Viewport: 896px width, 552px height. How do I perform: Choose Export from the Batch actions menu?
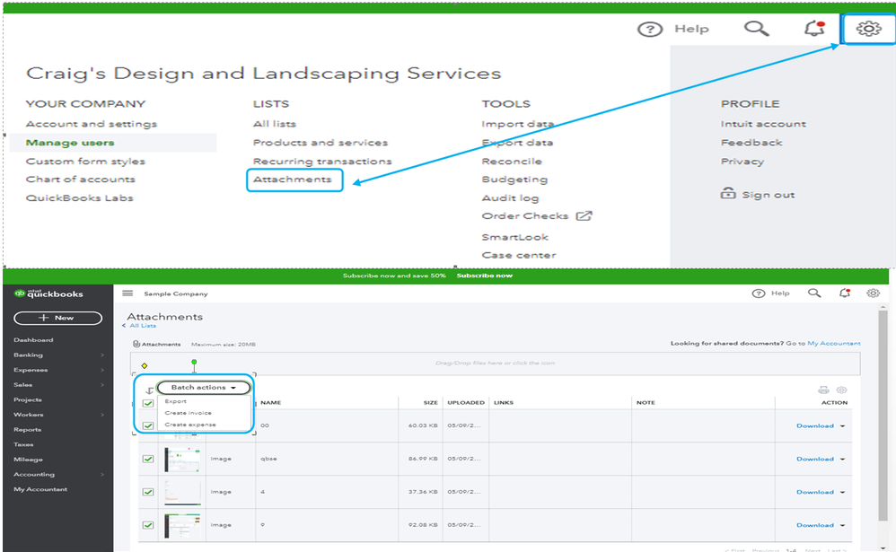[175, 401]
